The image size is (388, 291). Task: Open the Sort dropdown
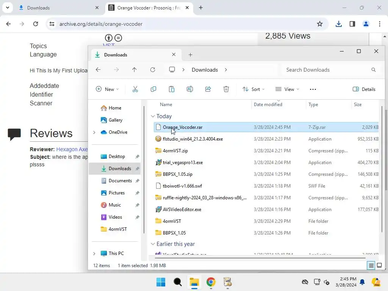(253, 89)
